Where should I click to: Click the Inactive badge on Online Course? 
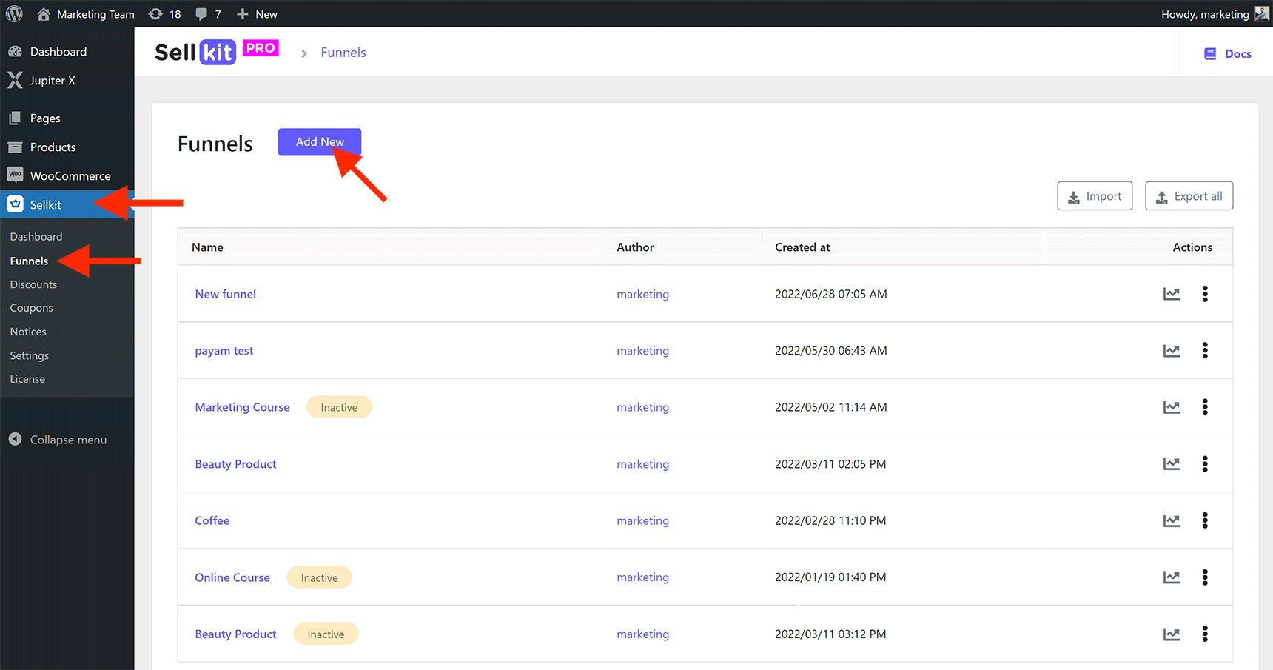point(319,577)
